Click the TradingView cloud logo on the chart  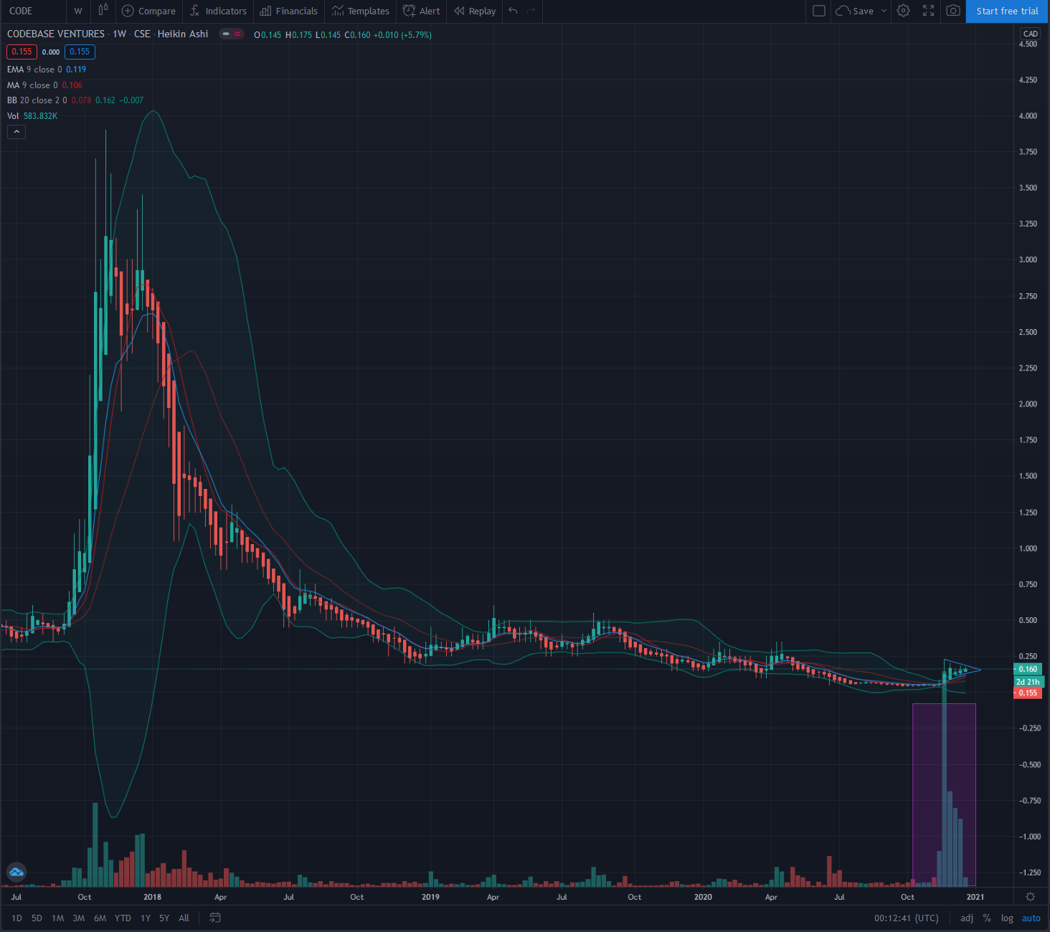(x=16, y=872)
